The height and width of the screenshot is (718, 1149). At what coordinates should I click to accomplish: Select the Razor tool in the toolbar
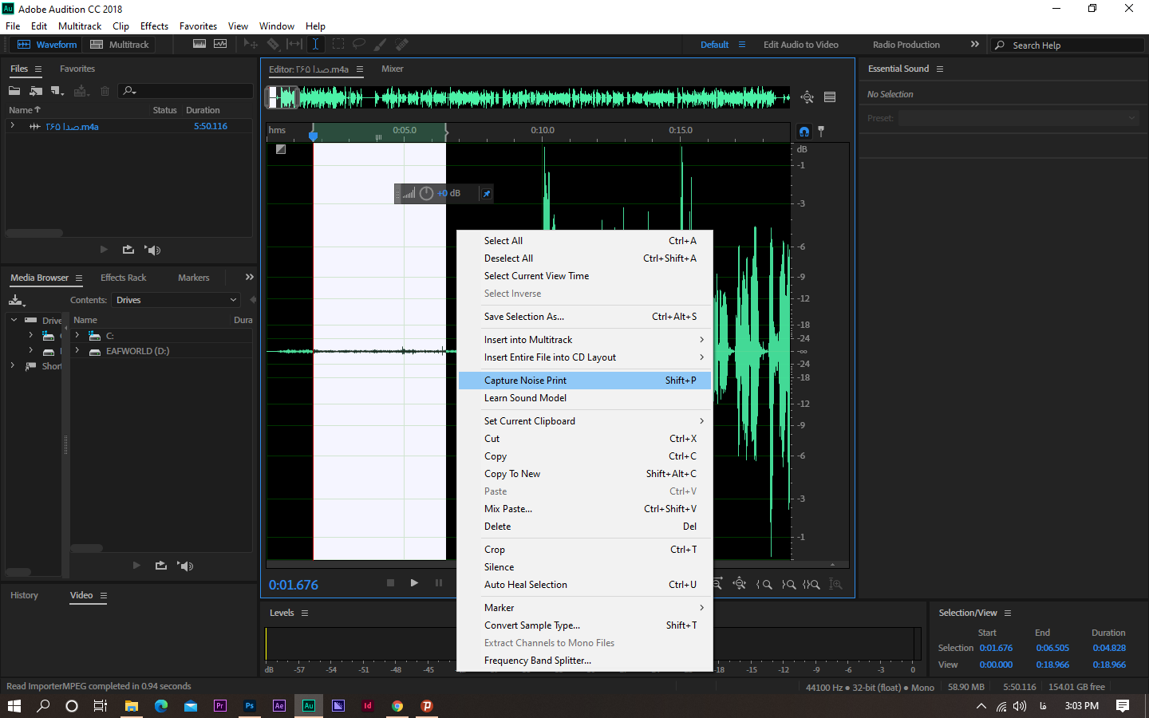(273, 45)
